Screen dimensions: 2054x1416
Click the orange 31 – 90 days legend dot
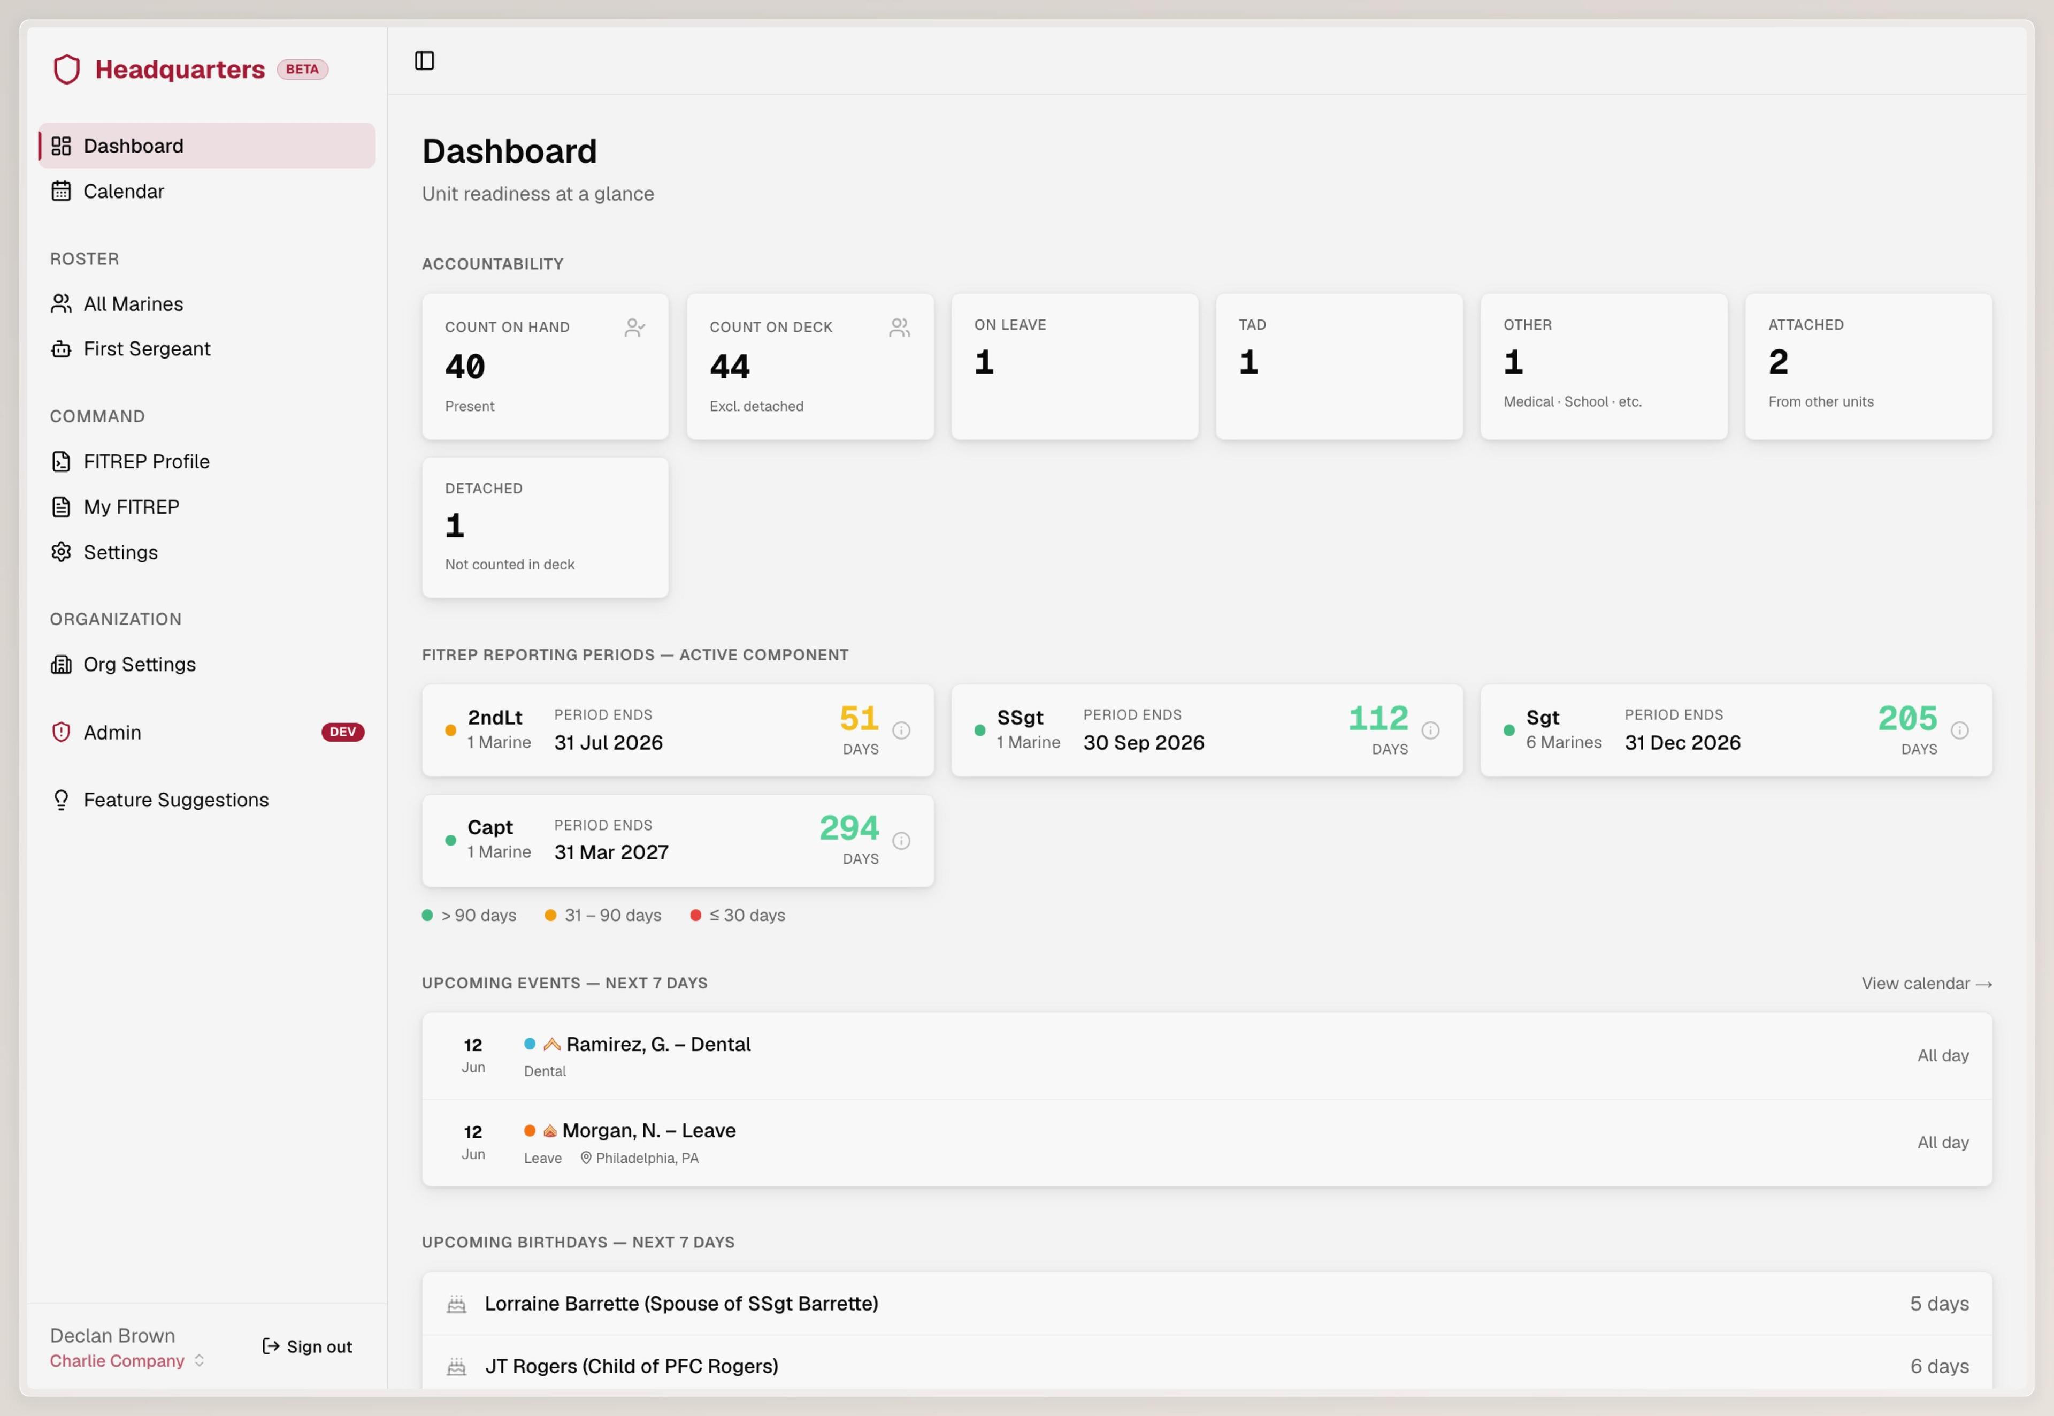[x=551, y=915]
